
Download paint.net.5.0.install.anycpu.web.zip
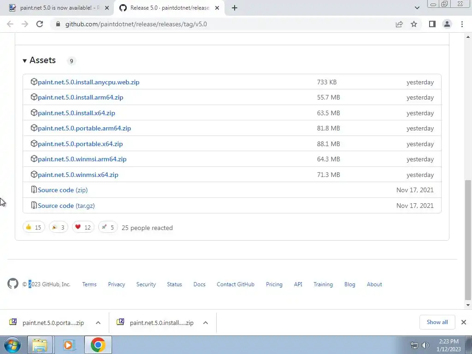pyautogui.click(x=88, y=82)
